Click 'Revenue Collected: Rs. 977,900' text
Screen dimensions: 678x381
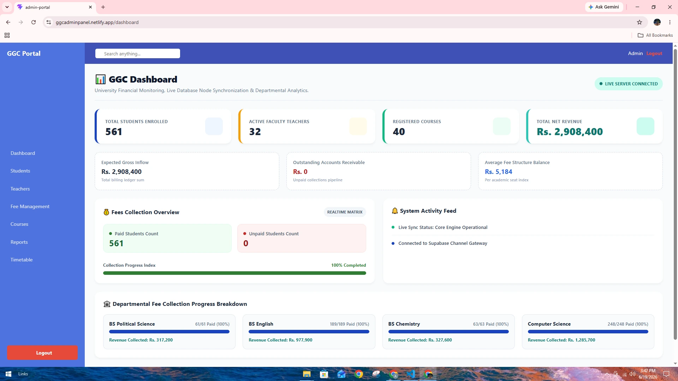280,340
